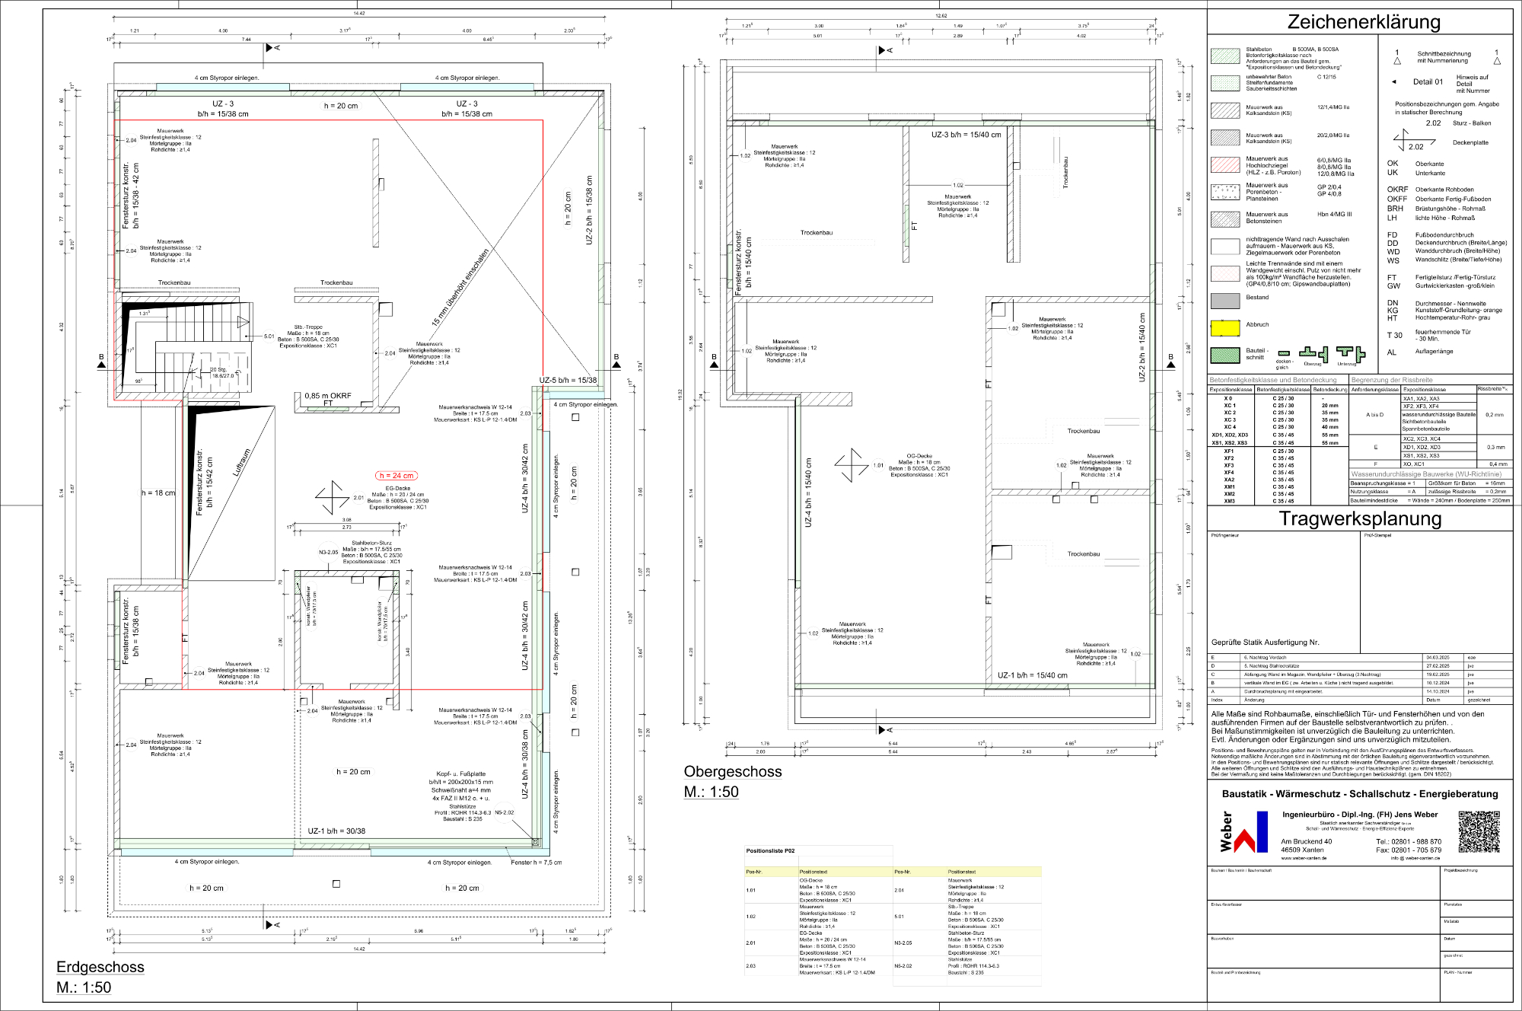Image resolution: width=1522 pixels, height=1011 pixels.
Task: Click the info@weber-xanten.de email address
Action: (x=1415, y=858)
